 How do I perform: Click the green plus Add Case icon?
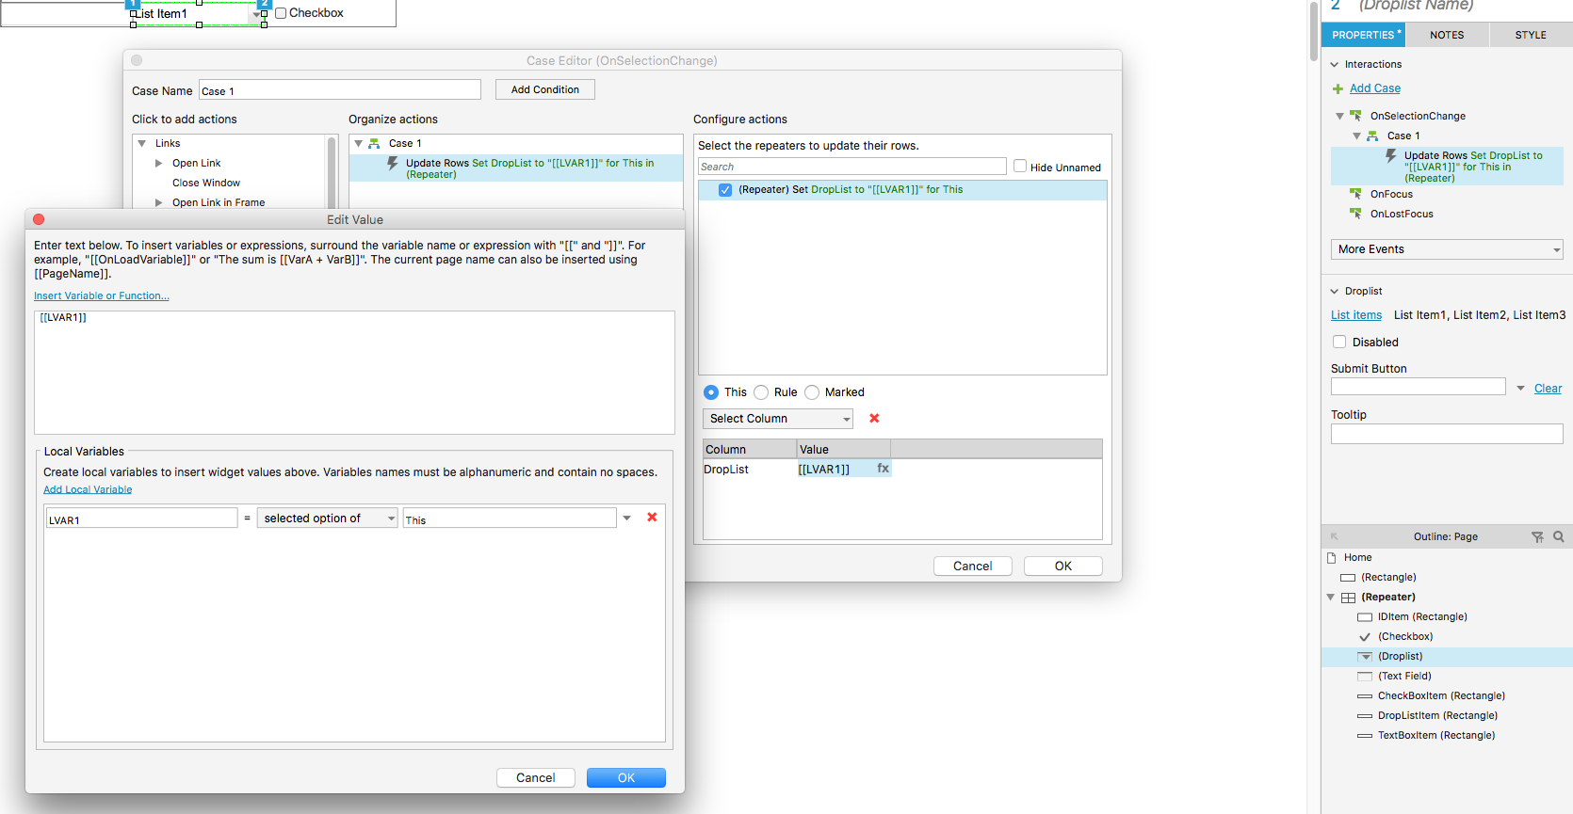click(1338, 88)
